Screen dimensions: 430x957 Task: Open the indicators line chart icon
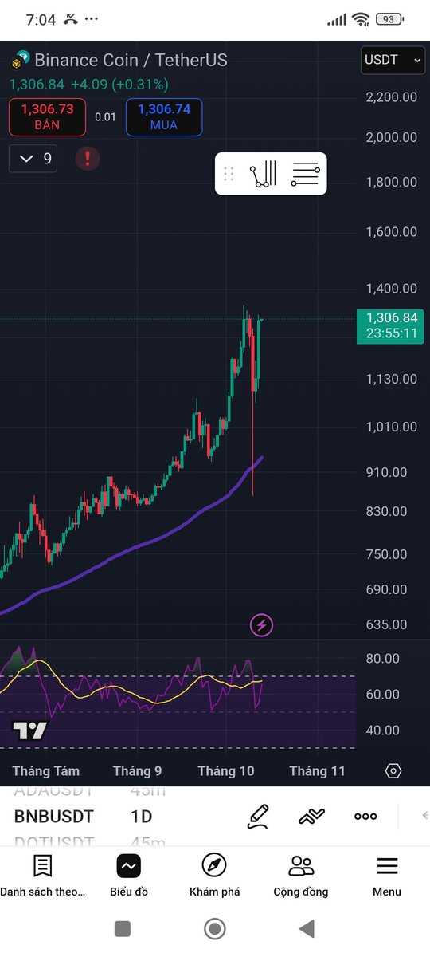pyautogui.click(x=312, y=816)
